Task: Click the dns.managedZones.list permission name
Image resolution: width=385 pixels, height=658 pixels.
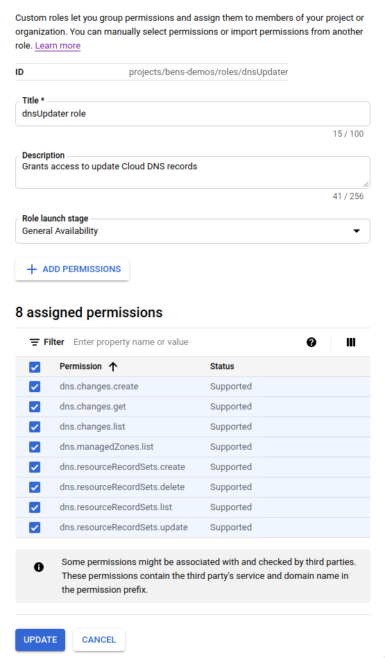Action: 107,447
